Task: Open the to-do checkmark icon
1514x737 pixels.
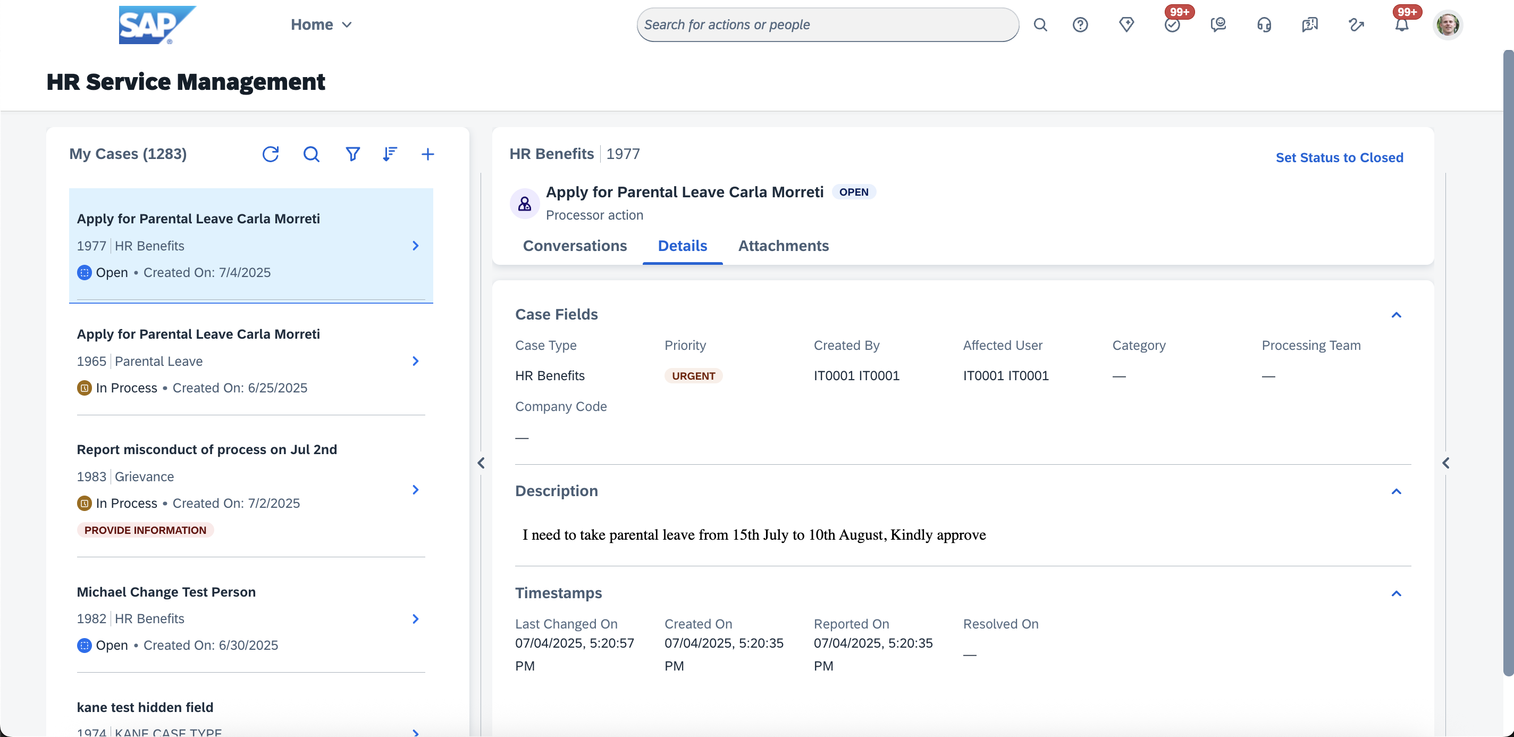Action: tap(1172, 24)
